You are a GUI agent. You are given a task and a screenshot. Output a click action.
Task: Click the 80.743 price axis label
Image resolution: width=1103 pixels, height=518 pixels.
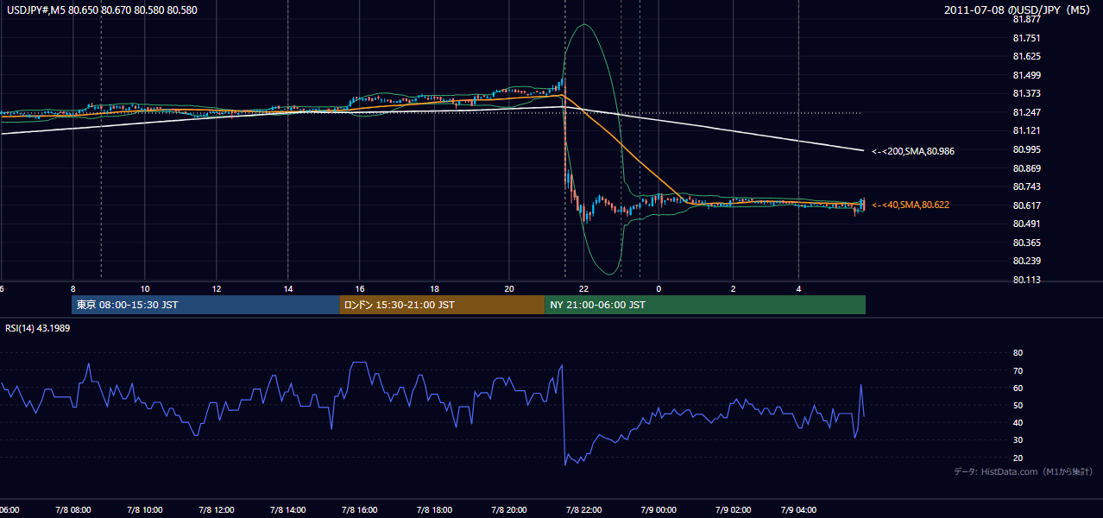point(1026,187)
